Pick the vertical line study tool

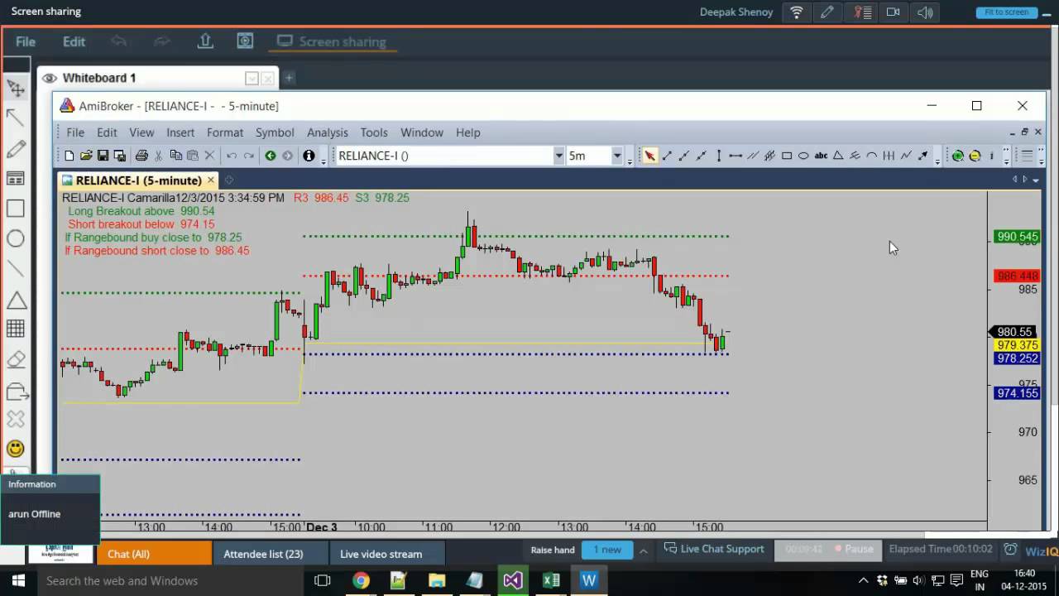click(719, 156)
